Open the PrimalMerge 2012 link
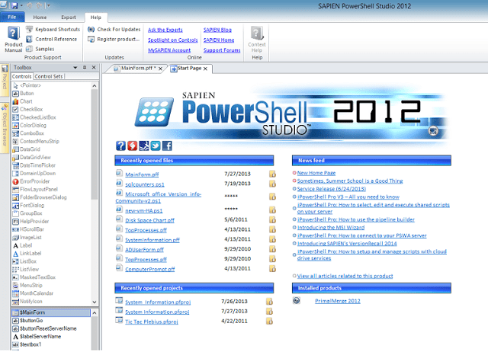Screen dimensions: 488x352 click(338, 301)
